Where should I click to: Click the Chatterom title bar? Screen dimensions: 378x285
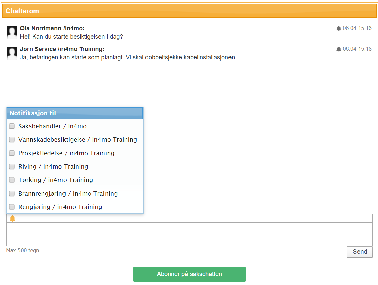tap(189, 11)
